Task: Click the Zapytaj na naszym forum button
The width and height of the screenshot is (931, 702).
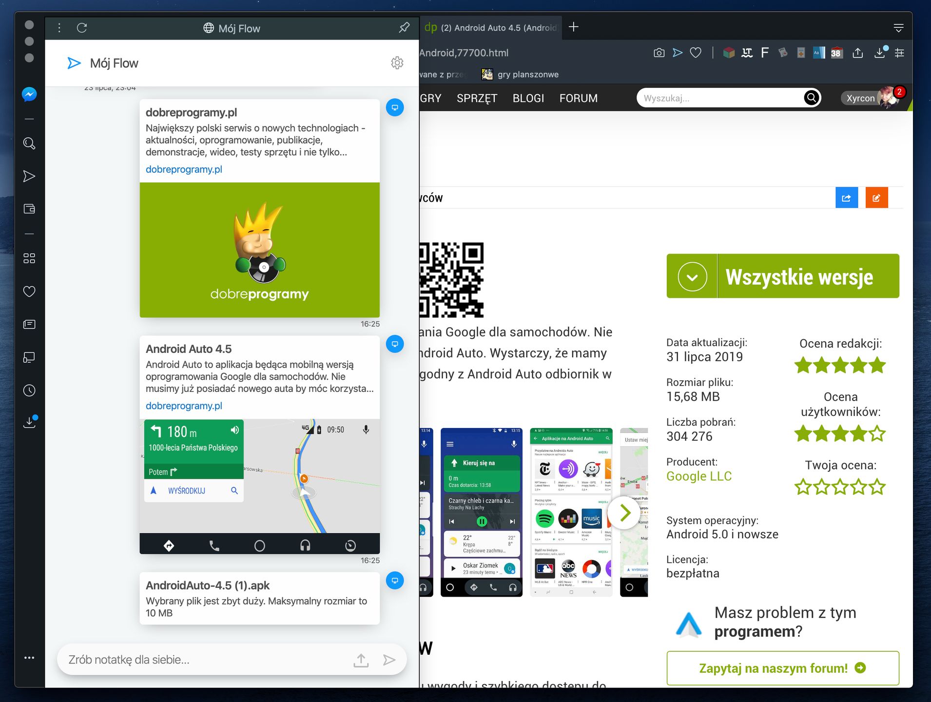Action: pyautogui.click(x=783, y=668)
